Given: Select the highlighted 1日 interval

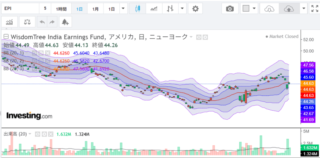Looking at the screenshot, I should pyautogui.click(x=79, y=8).
